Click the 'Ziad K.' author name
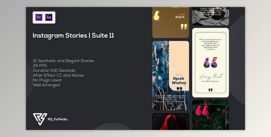The width and height of the screenshot is (271, 137). tap(180, 17)
